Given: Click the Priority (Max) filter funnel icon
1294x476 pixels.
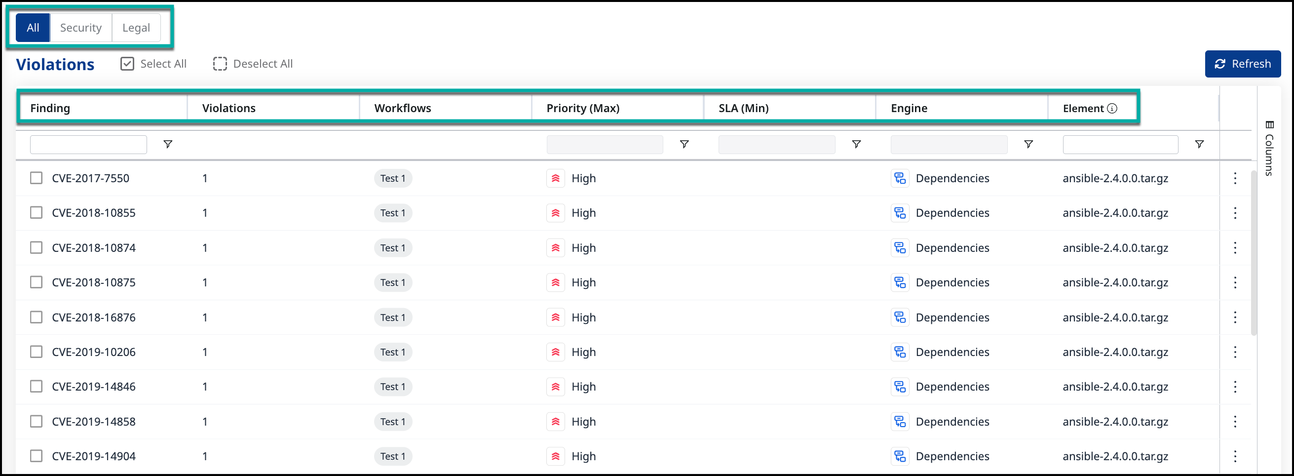Looking at the screenshot, I should click(x=684, y=144).
